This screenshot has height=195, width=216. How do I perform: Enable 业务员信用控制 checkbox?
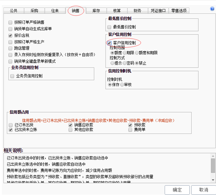(13, 76)
